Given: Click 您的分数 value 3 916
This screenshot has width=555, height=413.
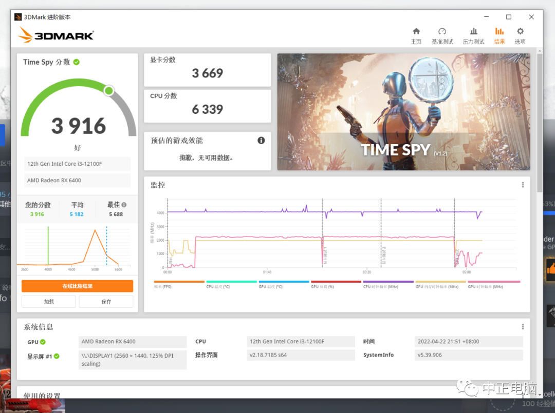Looking at the screenshot, I should tap(37, 214).
